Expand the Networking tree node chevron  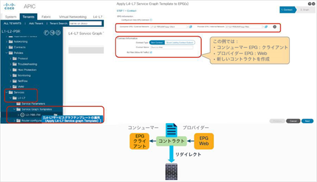[6, 42]
